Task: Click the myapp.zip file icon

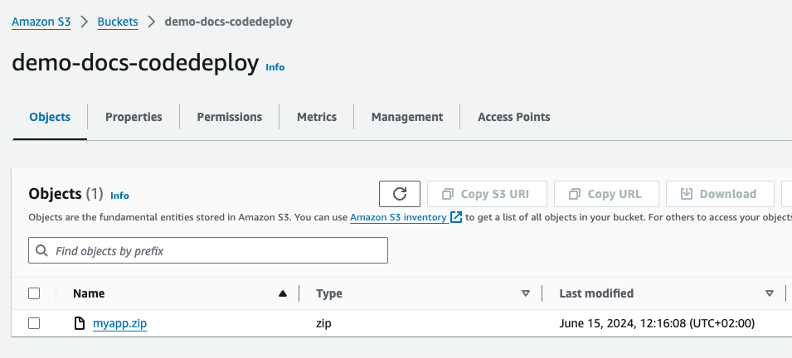Action: coord(80,323)
